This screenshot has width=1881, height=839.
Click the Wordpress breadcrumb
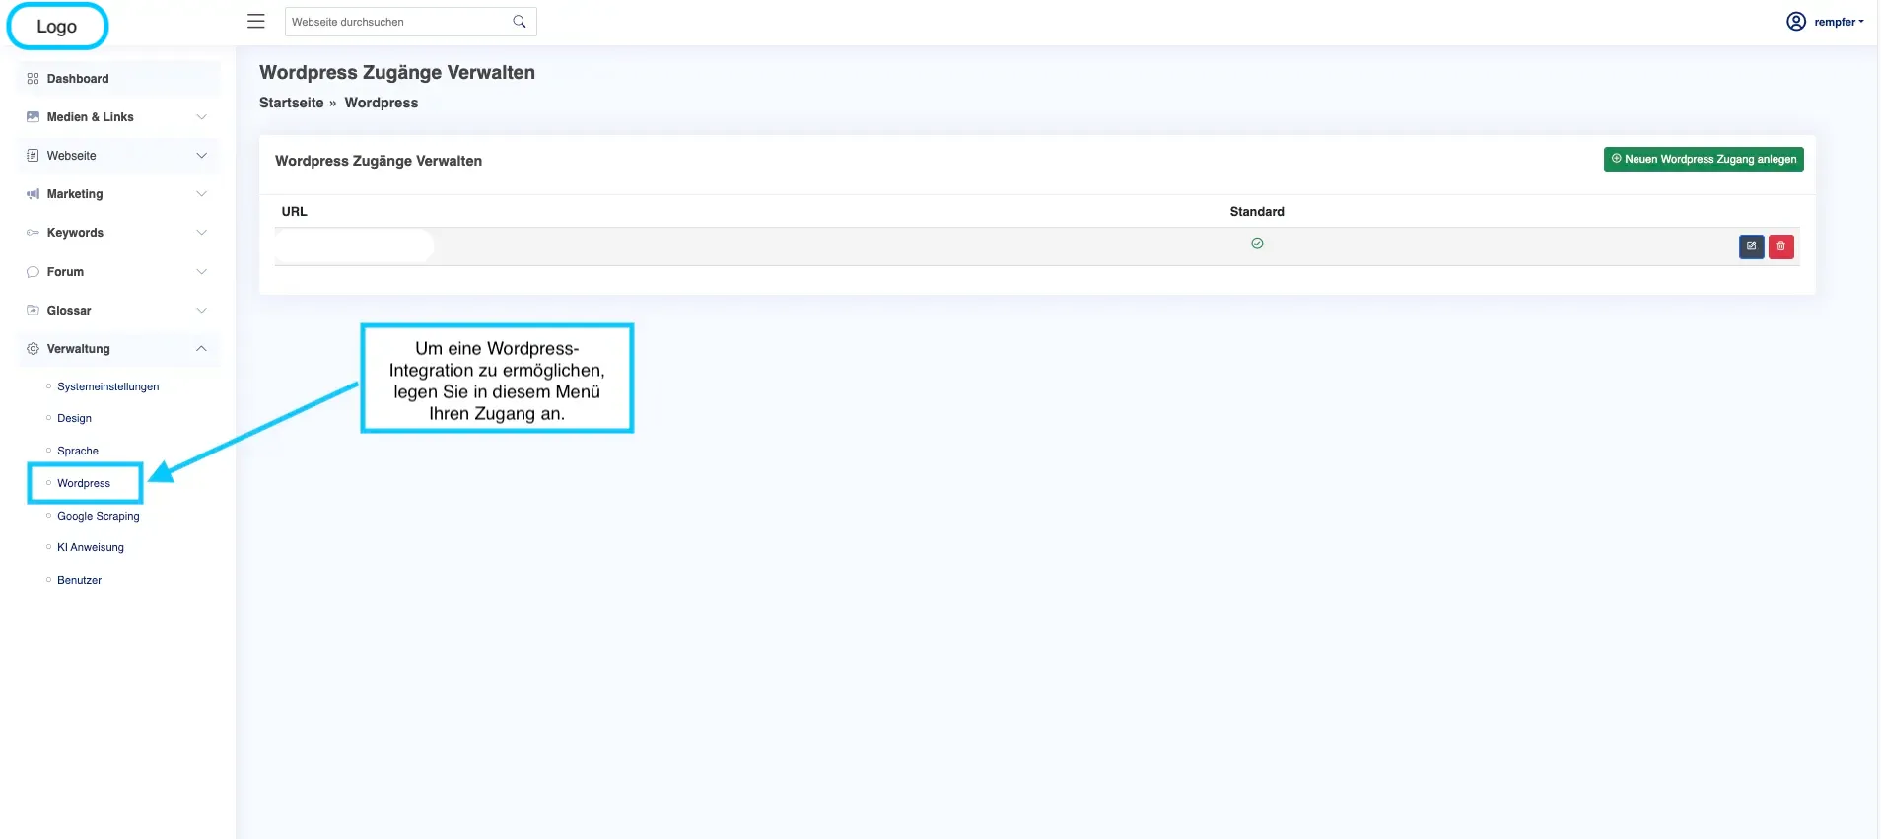point(382,103)
